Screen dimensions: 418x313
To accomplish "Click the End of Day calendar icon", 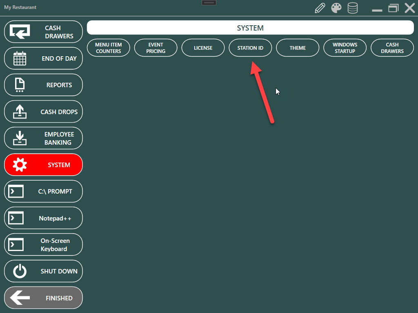I will click(20, 59).
